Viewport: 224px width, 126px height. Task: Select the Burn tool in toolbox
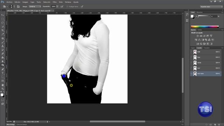[2, 65]
